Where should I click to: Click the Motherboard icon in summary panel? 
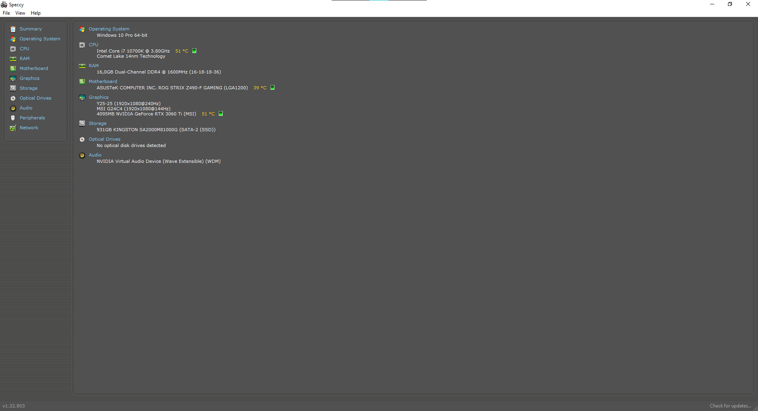[x=82, y=81]
